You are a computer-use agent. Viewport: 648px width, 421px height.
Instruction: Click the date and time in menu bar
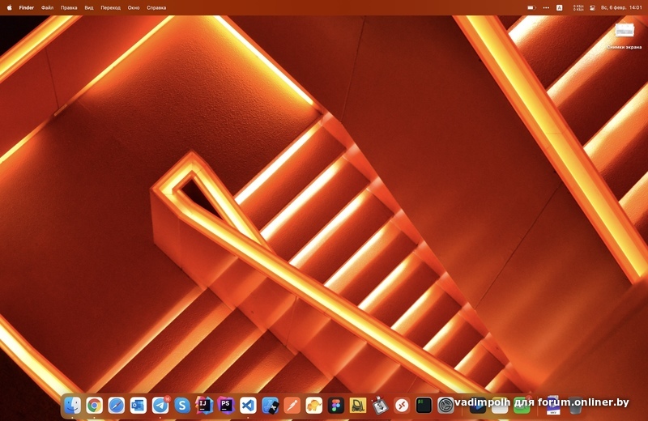[621, 7]
